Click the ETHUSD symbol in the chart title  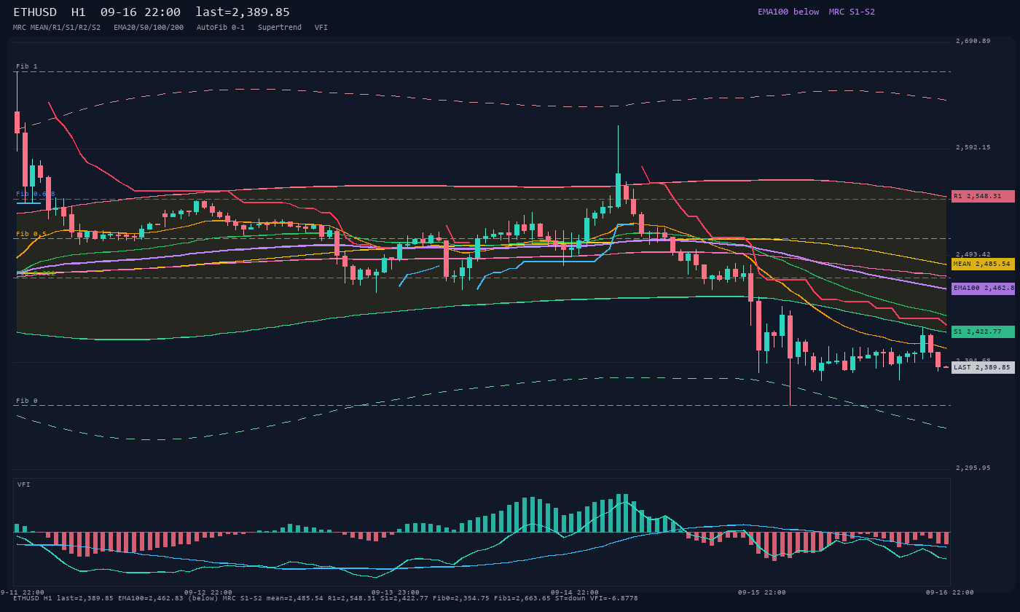coord(35,12)
